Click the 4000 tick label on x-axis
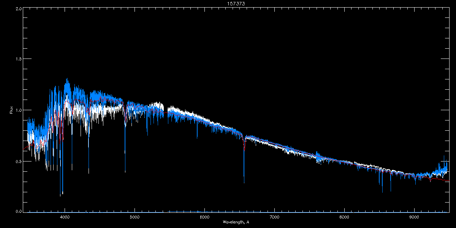The width and height of the screenshot is (456, 228). [x=65, y=217]
